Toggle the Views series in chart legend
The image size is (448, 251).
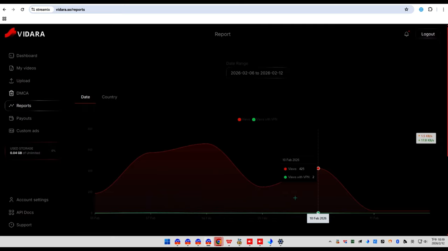point(244,120)
